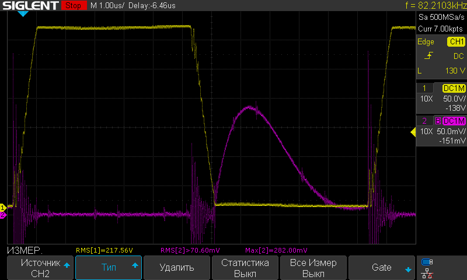Click the ИЗМЕР. menu title
Image resolution: width=467 pixels, height=280 pixels.
click(25, 251)
